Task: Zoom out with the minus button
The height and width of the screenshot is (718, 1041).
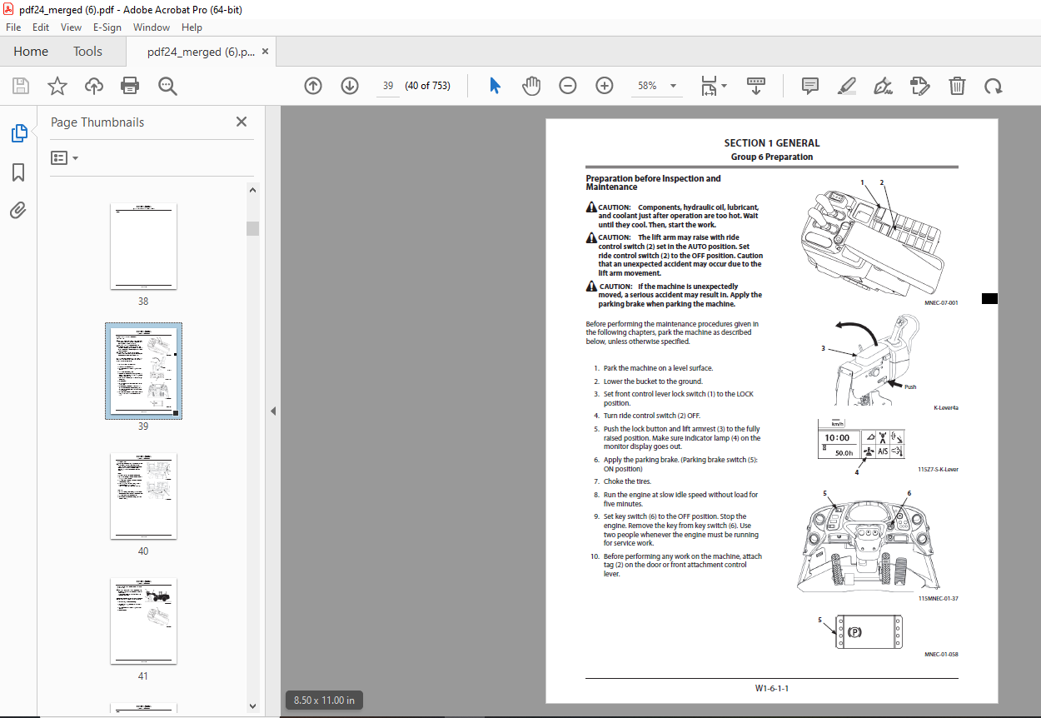Action: tap(568, 86)
